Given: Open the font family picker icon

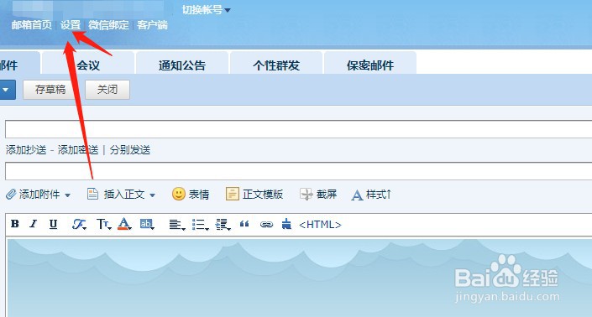Looking at the screenshot, I should click(79, 224).
